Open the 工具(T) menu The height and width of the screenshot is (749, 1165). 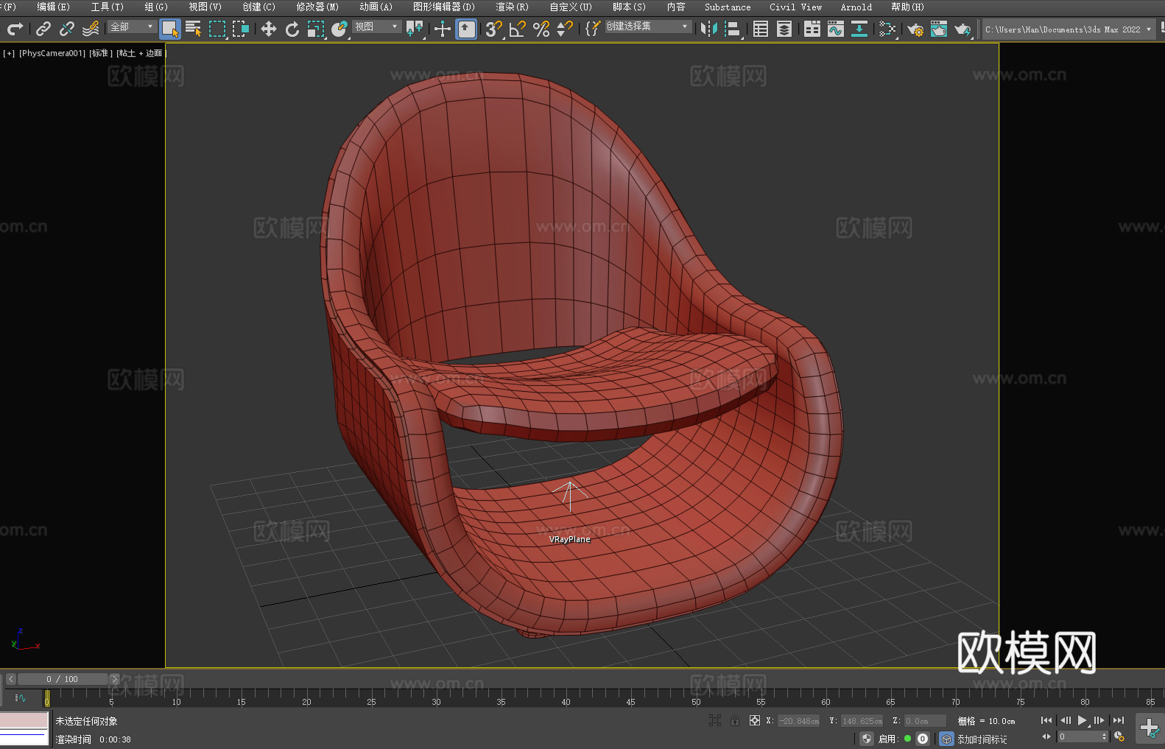click(x=108, y=7)
